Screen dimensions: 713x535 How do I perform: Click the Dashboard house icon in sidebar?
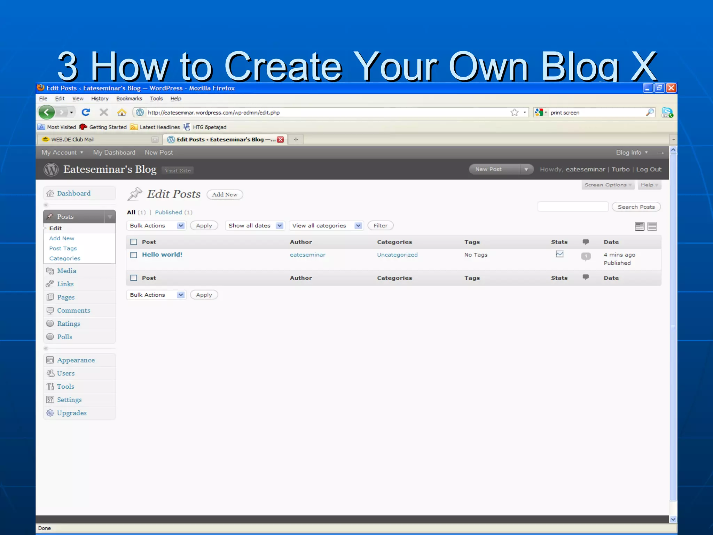coord(50,193)
